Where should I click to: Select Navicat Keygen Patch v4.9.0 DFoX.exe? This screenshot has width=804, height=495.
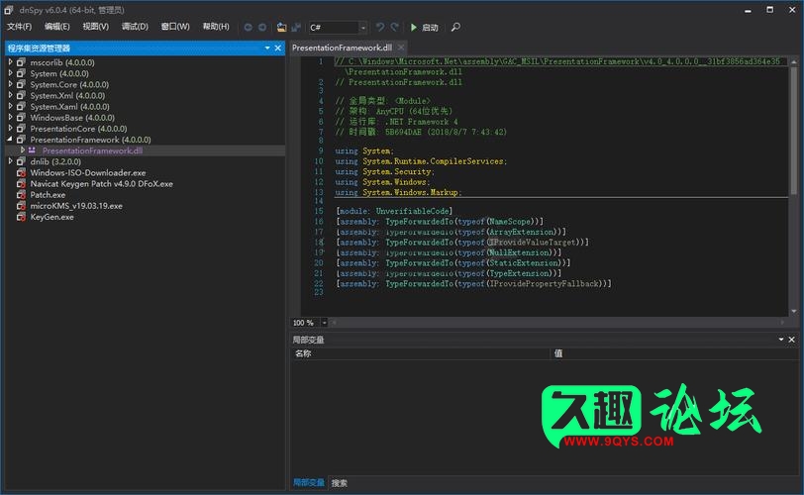point(102,183)
